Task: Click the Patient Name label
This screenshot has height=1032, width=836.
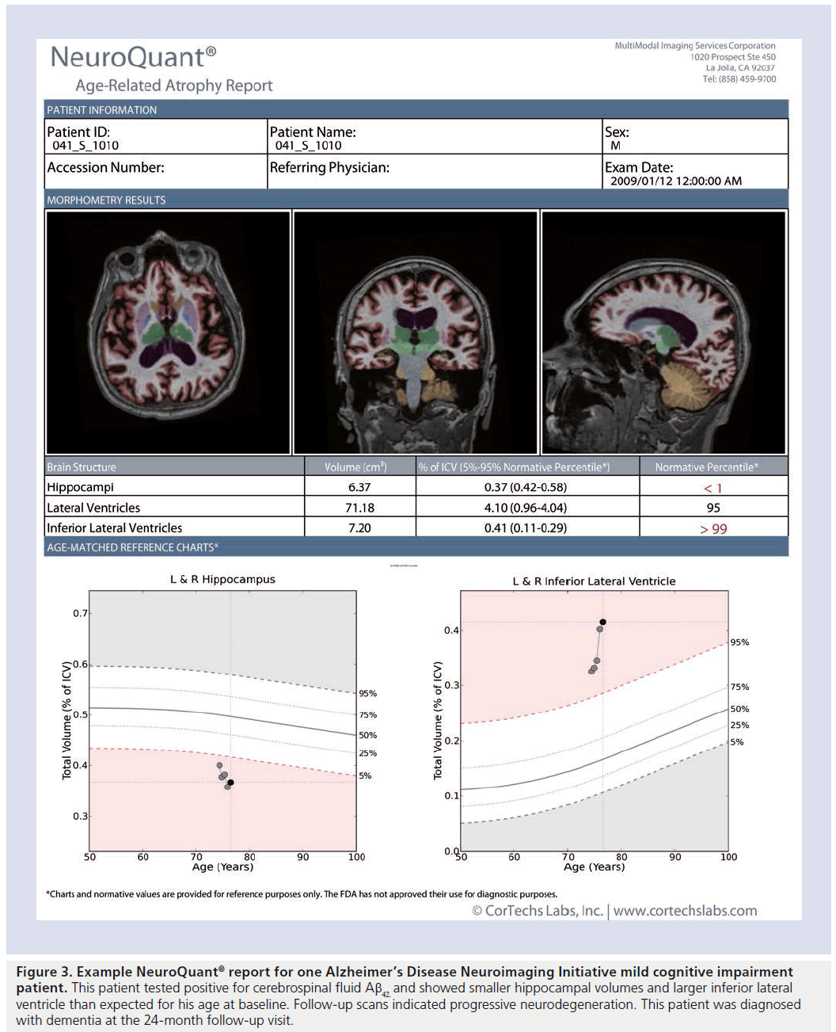Action: click(x=313, y=132)
